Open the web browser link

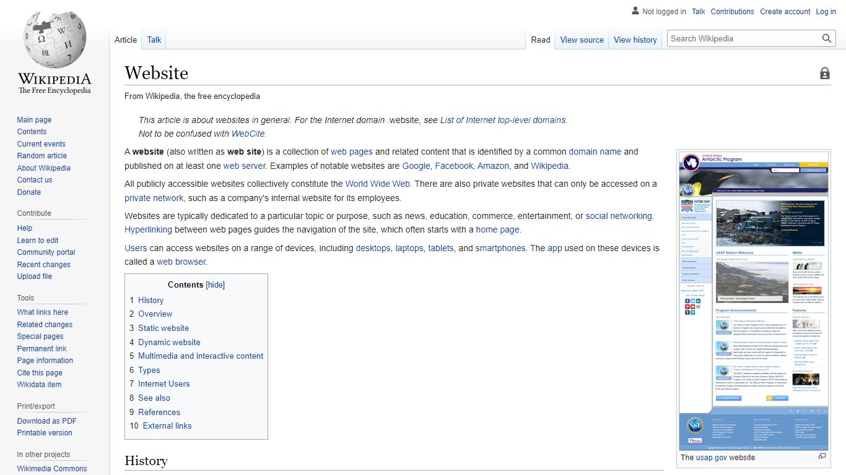(x=181, y=262)
